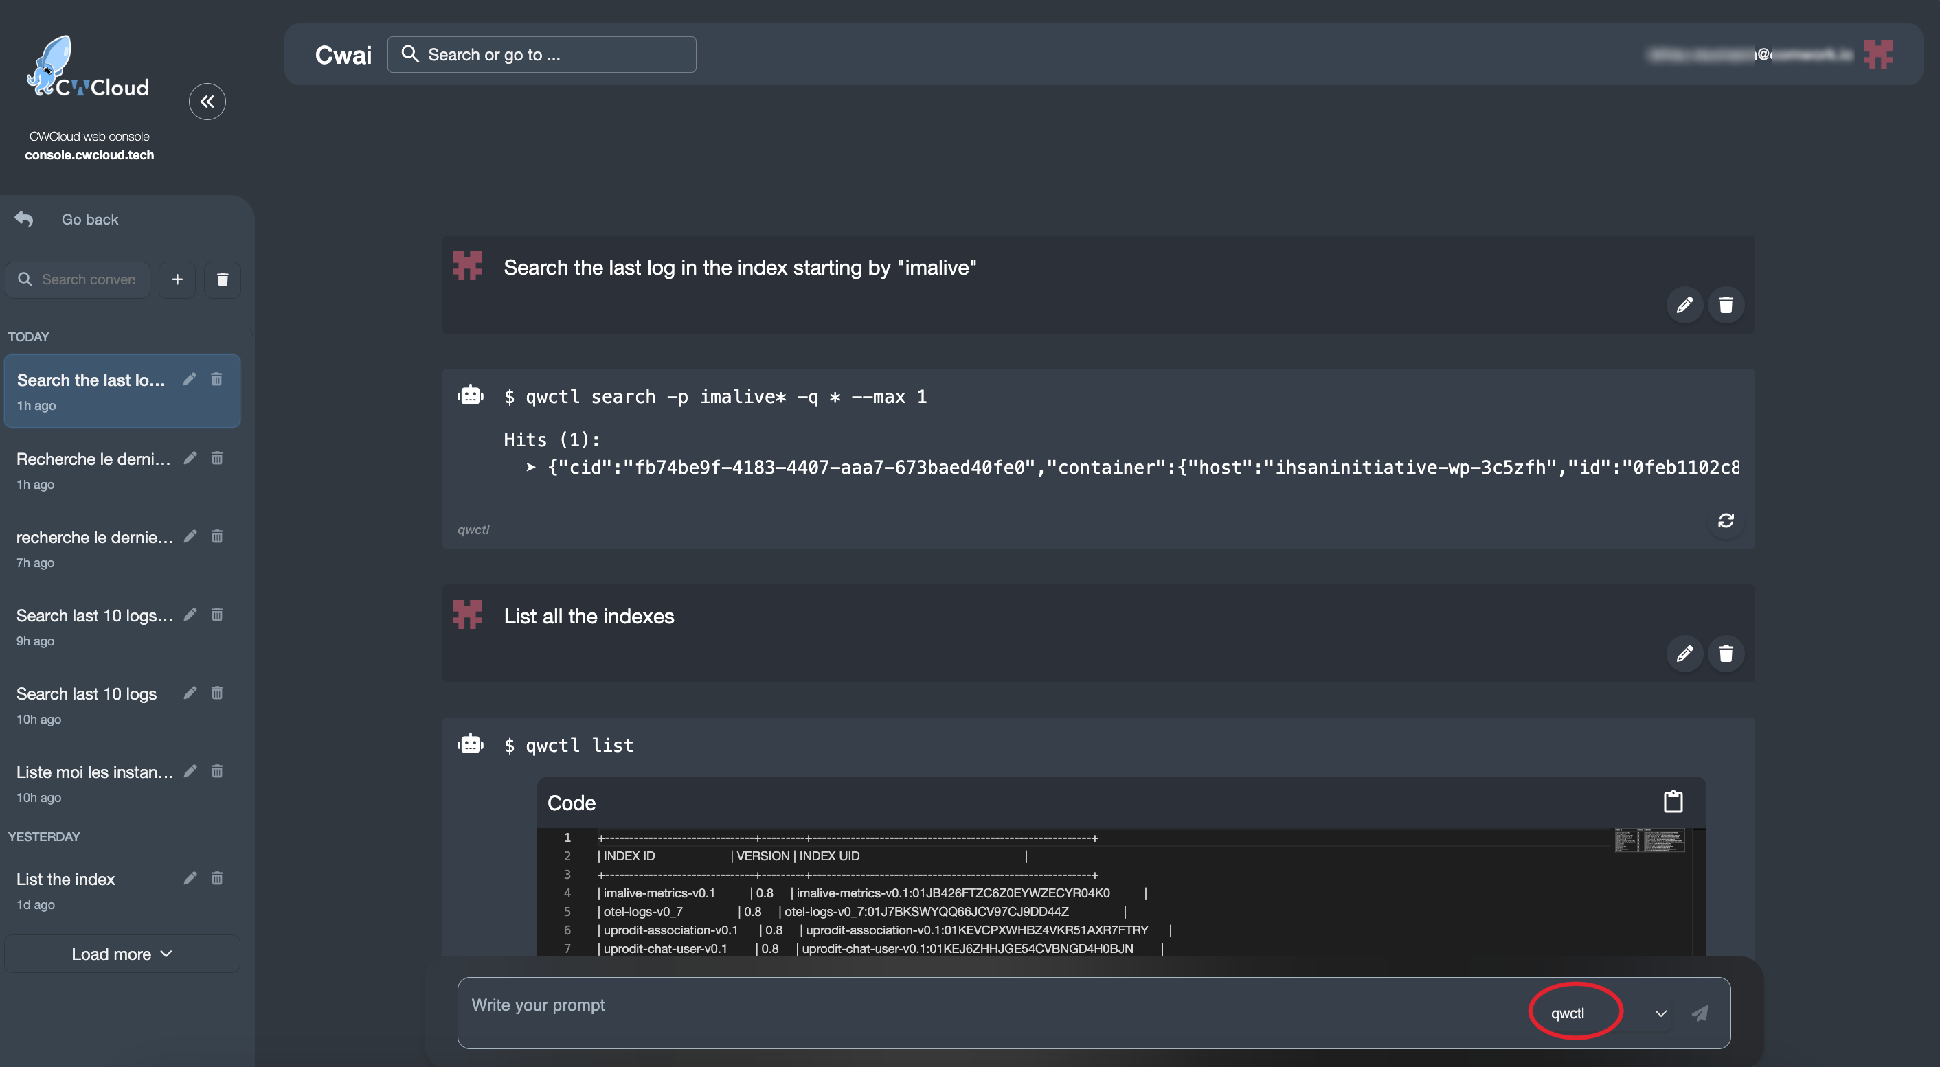Rename the 'Search last 10 logs' 10h ago conversation

coord(190,692)
